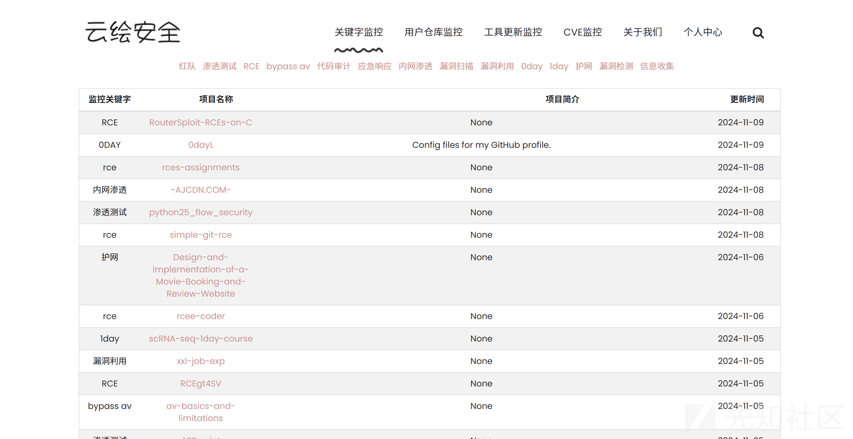Open RouterSploit-RCEs-on-C project link
This screenshot has width=853, height=439.
[200, 122]
